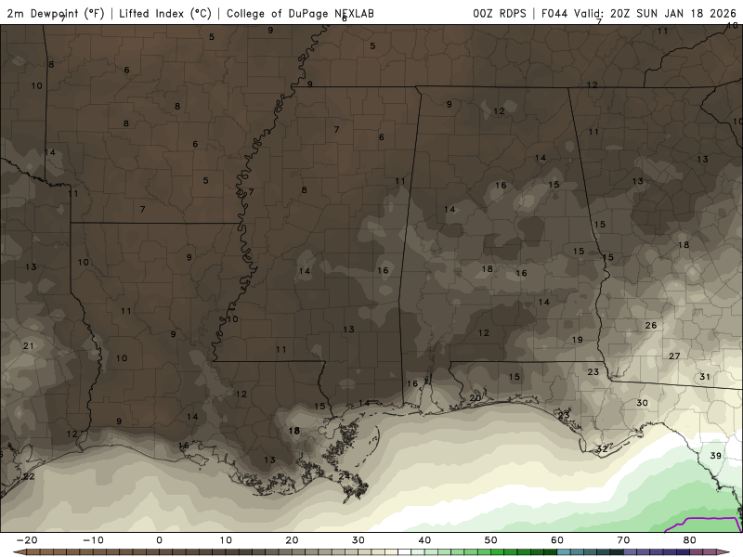Click the "-20" colorbar label

tap(27, 540)
